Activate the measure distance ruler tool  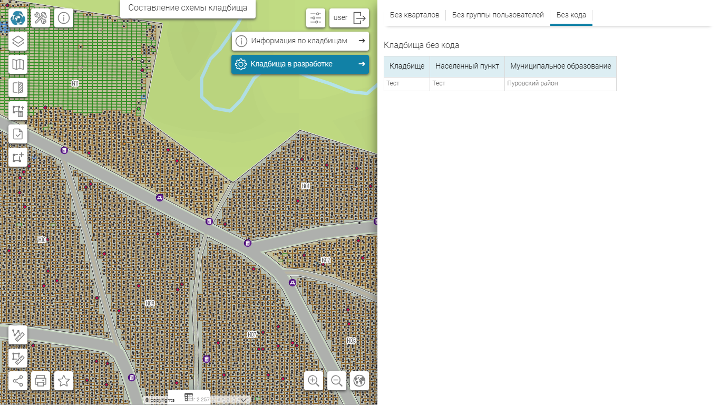(18, 335)
